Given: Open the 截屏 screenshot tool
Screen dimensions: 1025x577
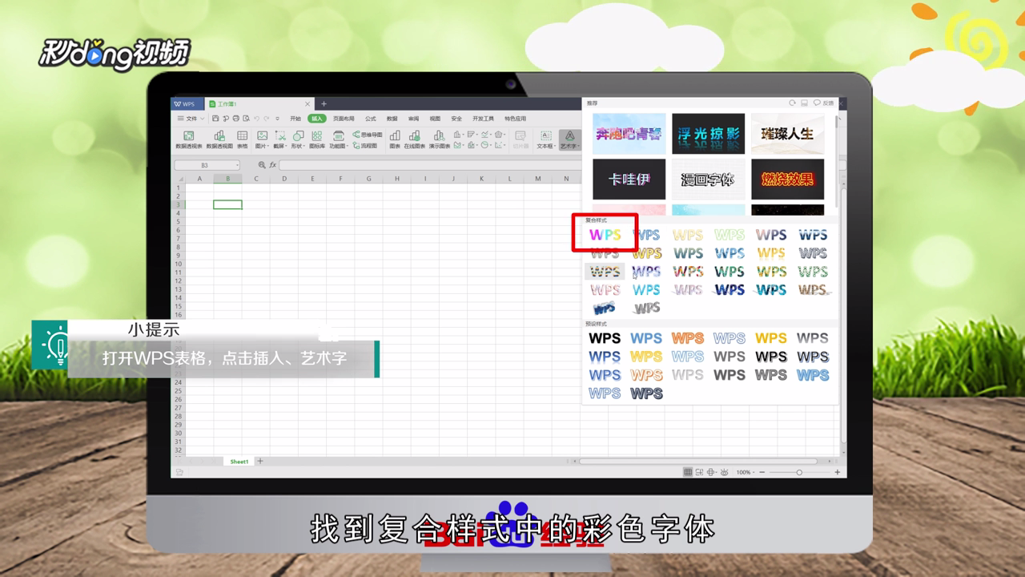Looking at the screenshot, I should click(279, 139).
